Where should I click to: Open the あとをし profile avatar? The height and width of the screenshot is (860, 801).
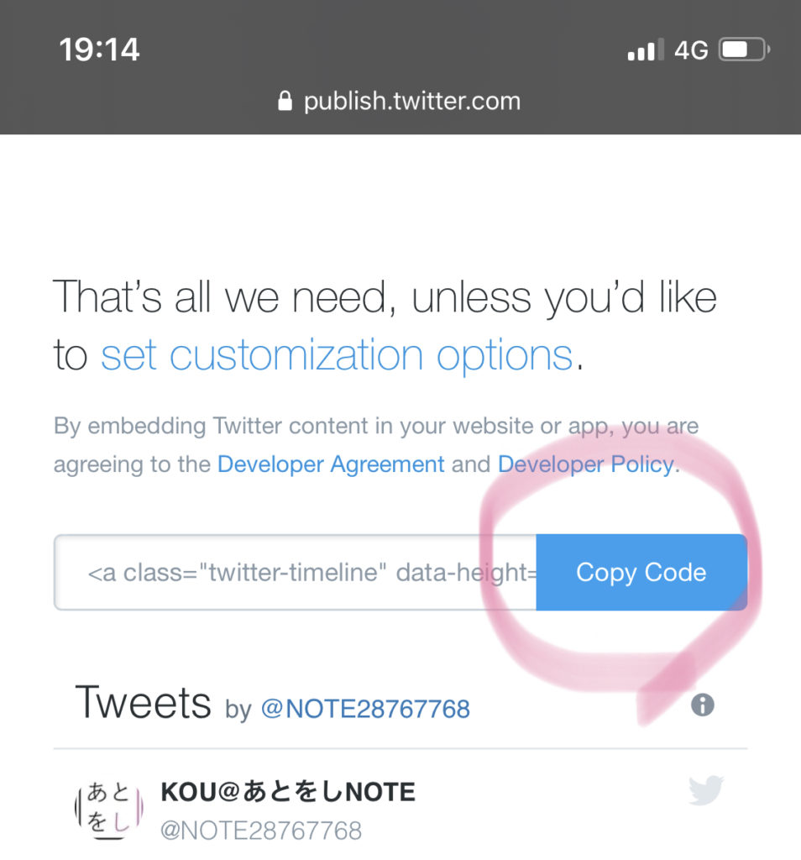click(108, 808)
